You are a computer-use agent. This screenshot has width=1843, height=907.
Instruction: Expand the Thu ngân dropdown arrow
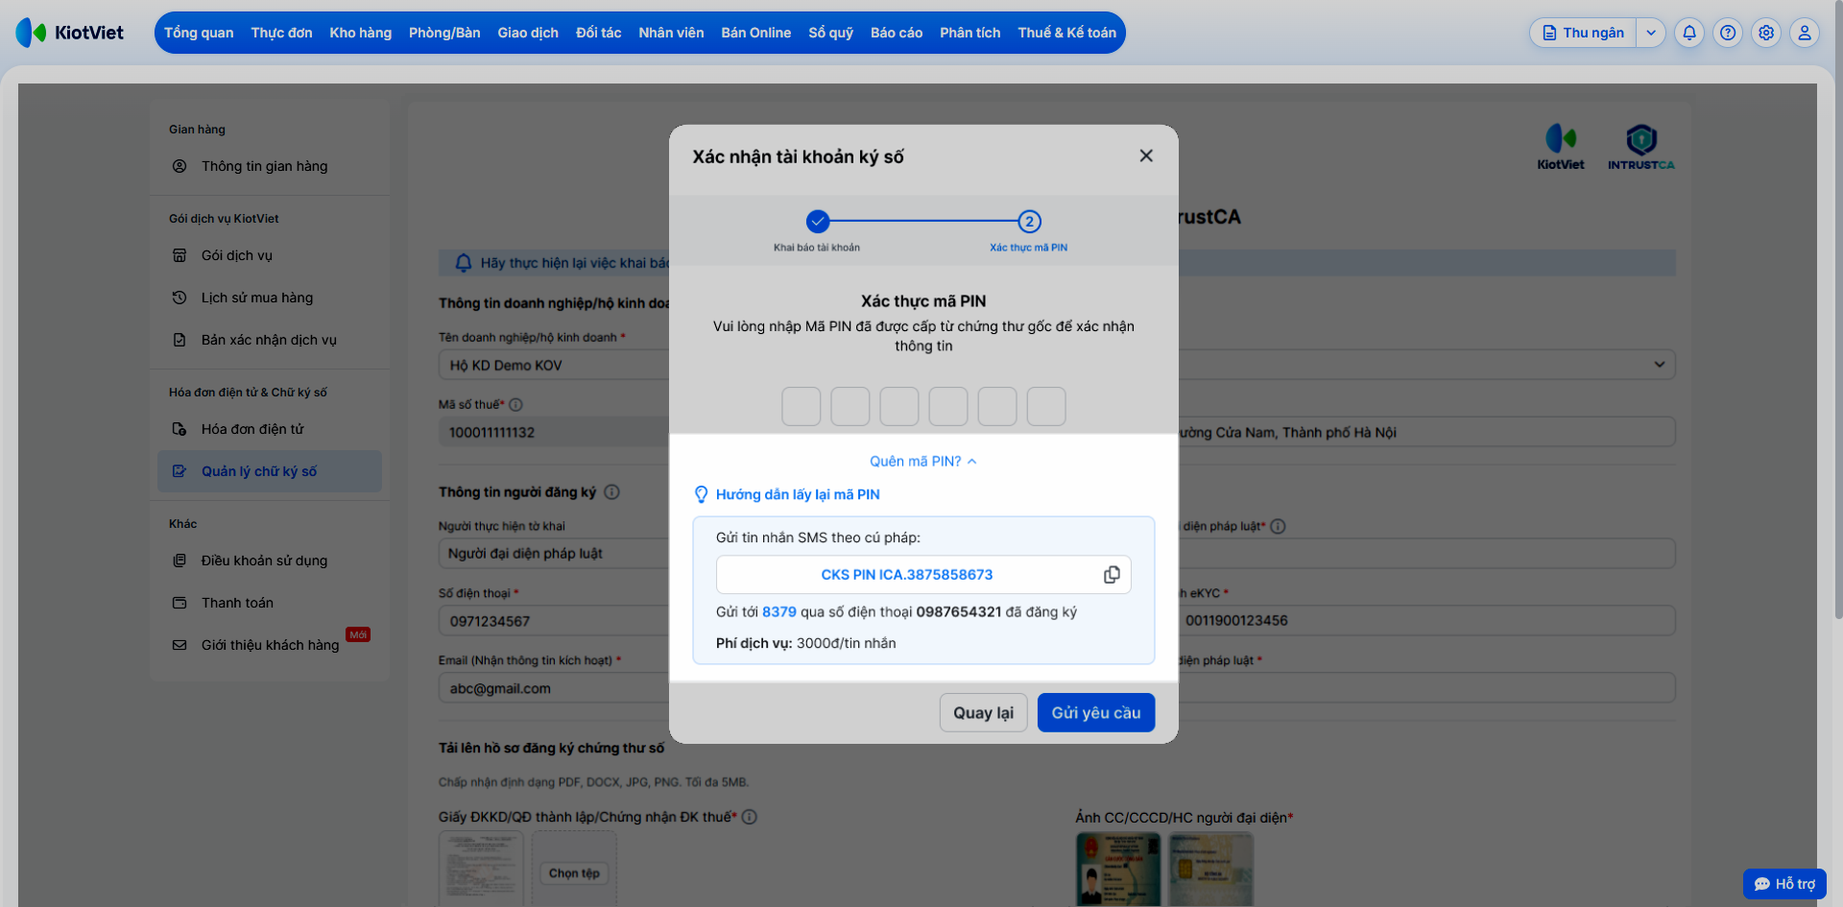[x=1651, y=33]
